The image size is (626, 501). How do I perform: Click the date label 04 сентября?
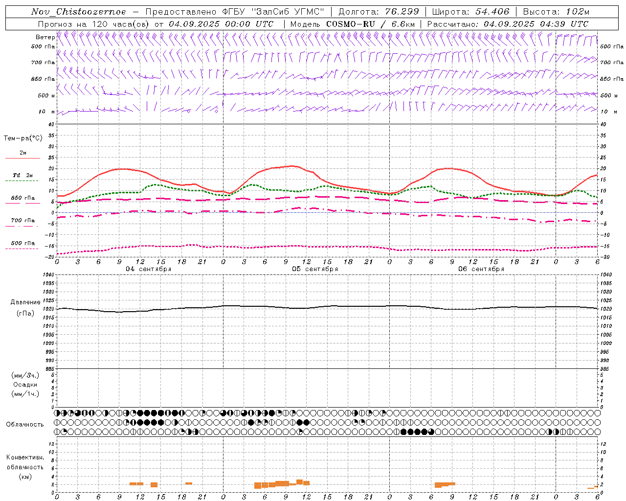[x=149, y=269]
